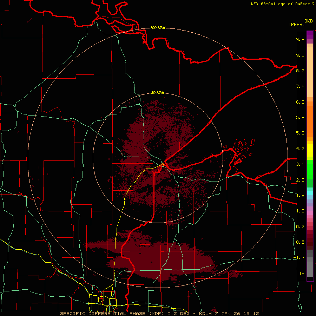Image resolution: width=316 pixels, height=316 pixels.
Task: Click the -0.5 legend value
Action: [299, 242]
